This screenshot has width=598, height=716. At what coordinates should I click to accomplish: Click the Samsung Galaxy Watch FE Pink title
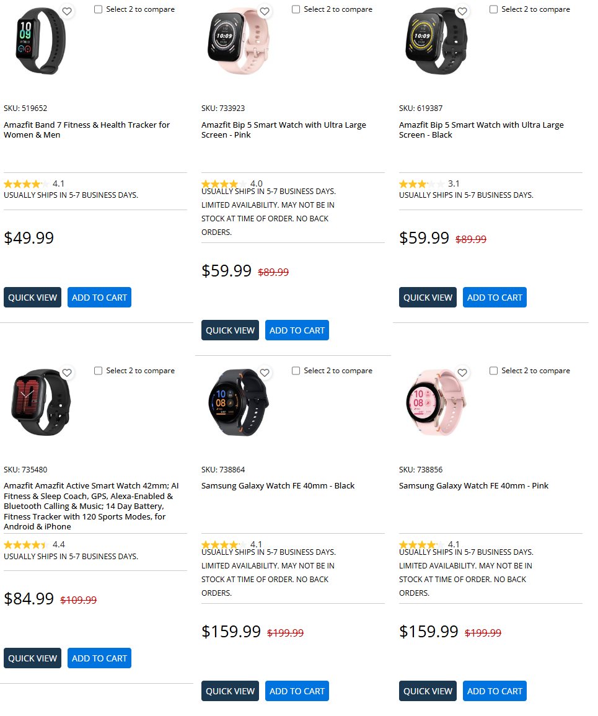(473, 485)
